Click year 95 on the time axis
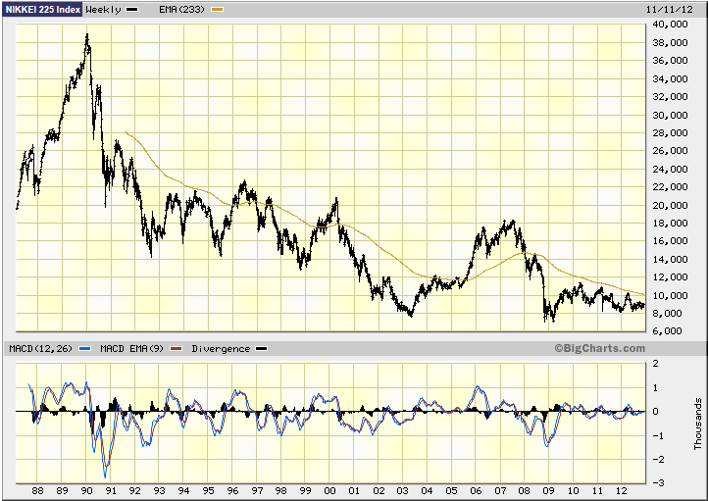 coord(208,491)
